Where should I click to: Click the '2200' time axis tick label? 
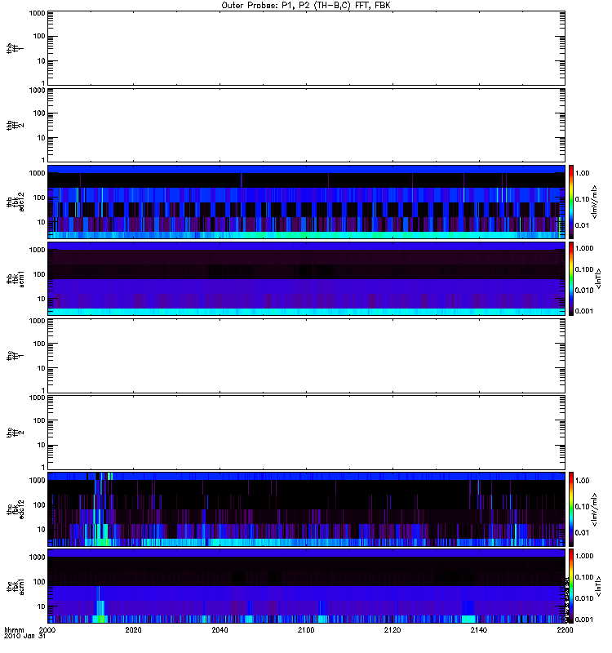click(565, 630)
